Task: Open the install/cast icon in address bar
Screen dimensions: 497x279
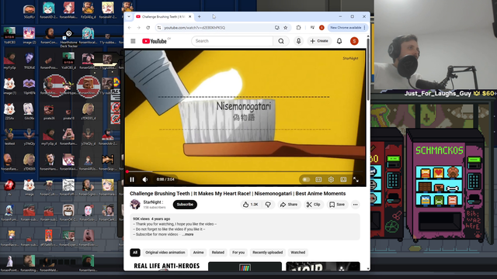Action: click(277, 28)
